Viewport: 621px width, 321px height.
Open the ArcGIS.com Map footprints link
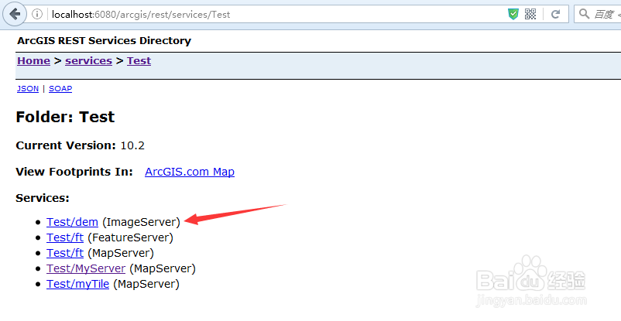190,172
